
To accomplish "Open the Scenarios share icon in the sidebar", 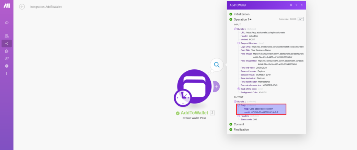I will point(7,43).
